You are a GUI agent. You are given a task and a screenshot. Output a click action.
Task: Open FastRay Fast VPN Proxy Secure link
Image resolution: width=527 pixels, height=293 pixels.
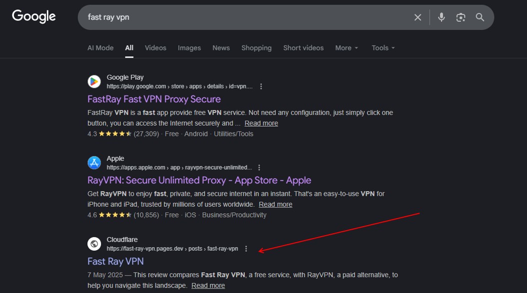click(x=154, y=99)
